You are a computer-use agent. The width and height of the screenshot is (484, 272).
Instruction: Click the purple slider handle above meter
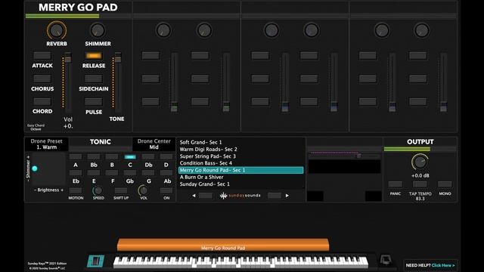tap(358, 156)
